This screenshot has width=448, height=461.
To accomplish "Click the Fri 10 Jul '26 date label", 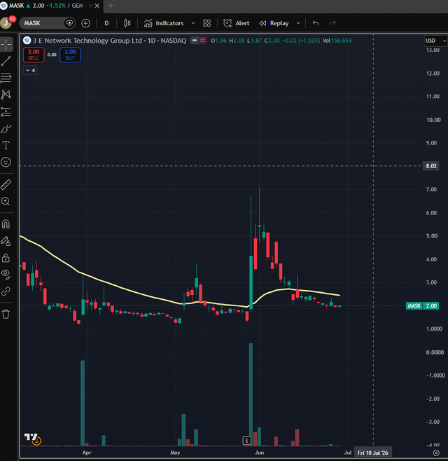I will tap(373, 453).
